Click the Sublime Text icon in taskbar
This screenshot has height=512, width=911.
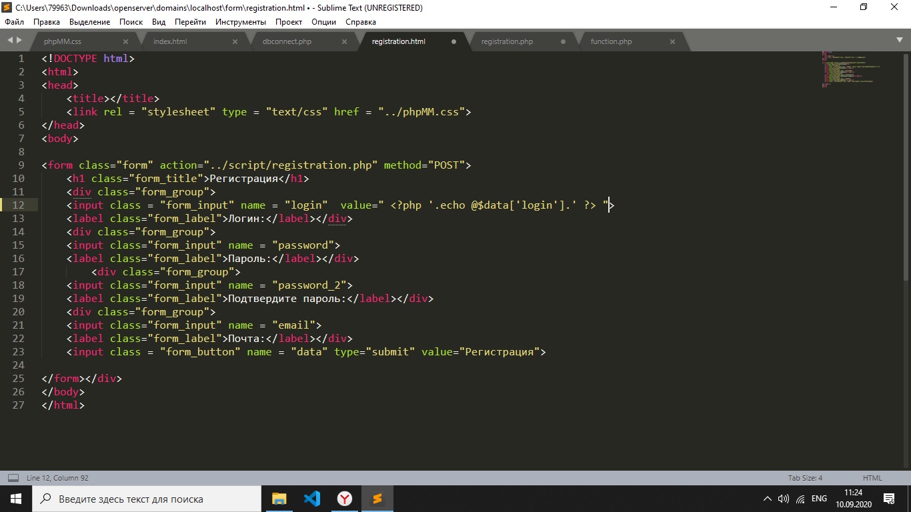[377, 499]
